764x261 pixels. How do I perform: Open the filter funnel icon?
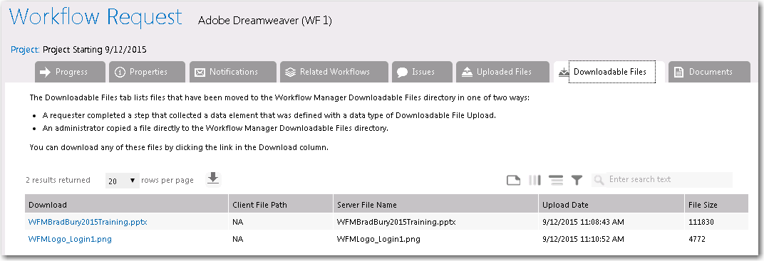(x=577, y=181)
